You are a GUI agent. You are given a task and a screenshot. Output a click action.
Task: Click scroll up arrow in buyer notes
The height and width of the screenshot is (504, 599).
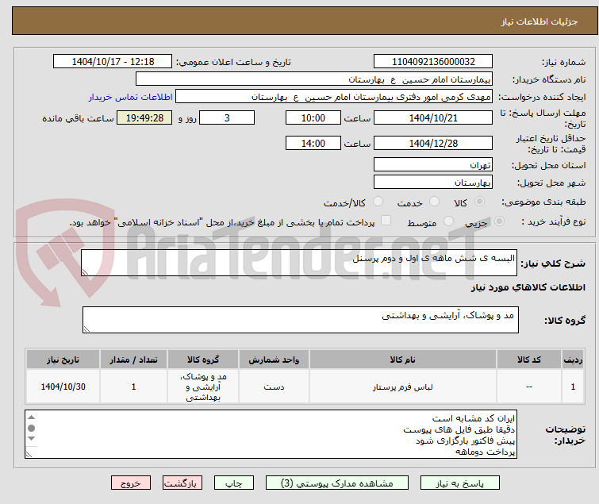(x=31, y=417)
